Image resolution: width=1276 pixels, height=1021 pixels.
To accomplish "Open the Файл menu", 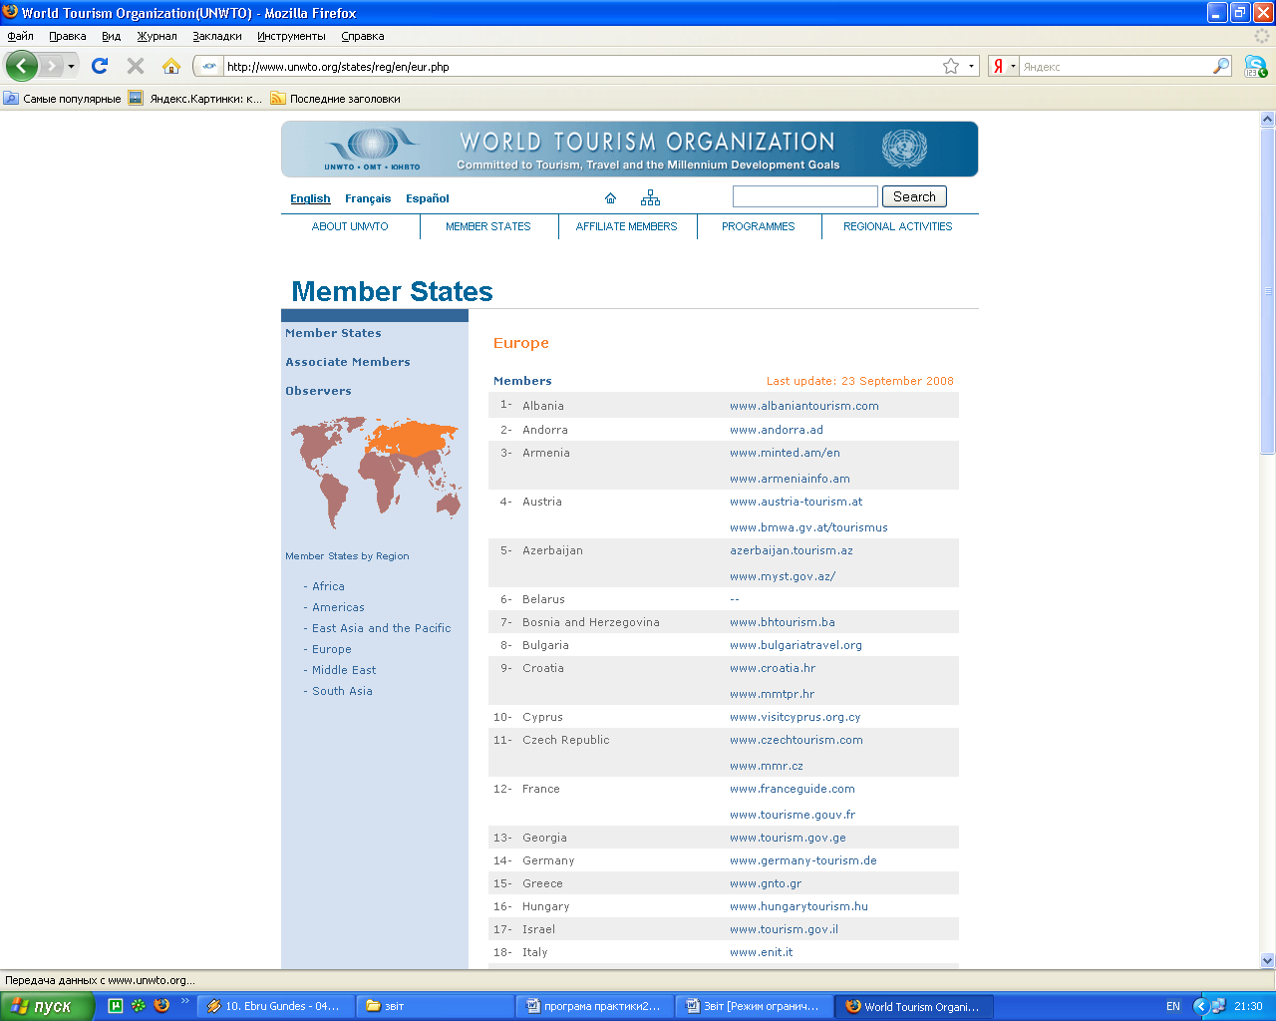I will [20, 36].
